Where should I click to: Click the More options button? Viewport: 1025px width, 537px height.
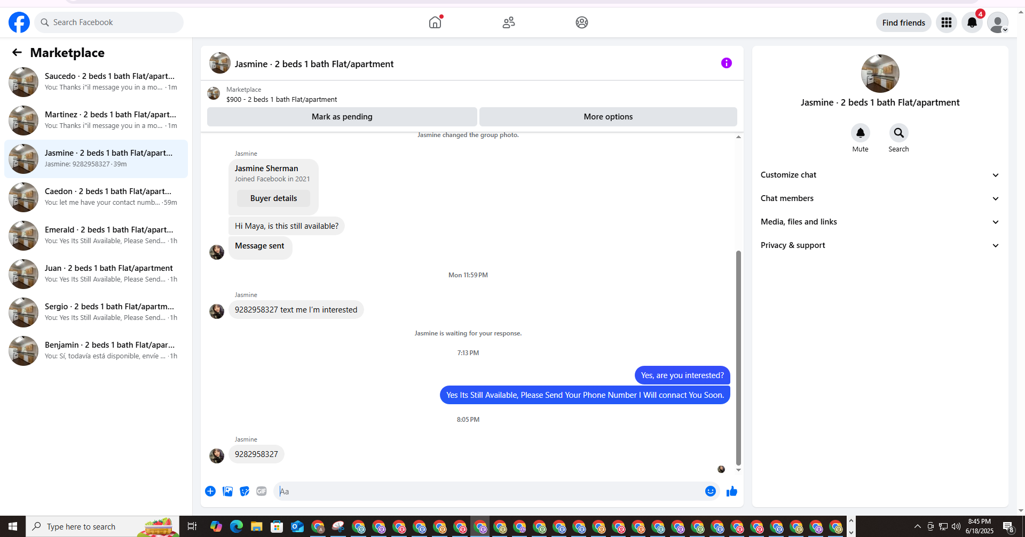coord(608,117)
